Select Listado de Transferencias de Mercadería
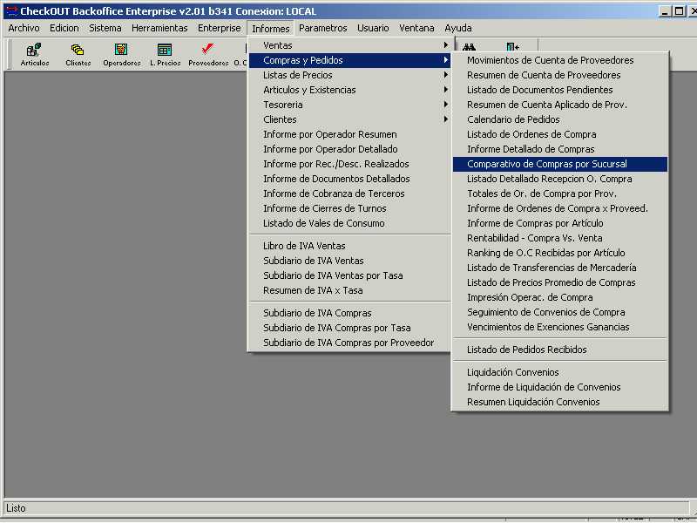Viewport: 697px width, 523px height. 560,268
